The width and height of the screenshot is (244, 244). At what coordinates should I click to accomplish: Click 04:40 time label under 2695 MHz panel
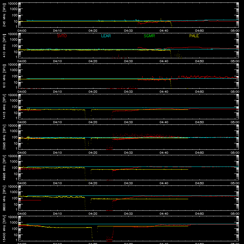coord(164,153)
